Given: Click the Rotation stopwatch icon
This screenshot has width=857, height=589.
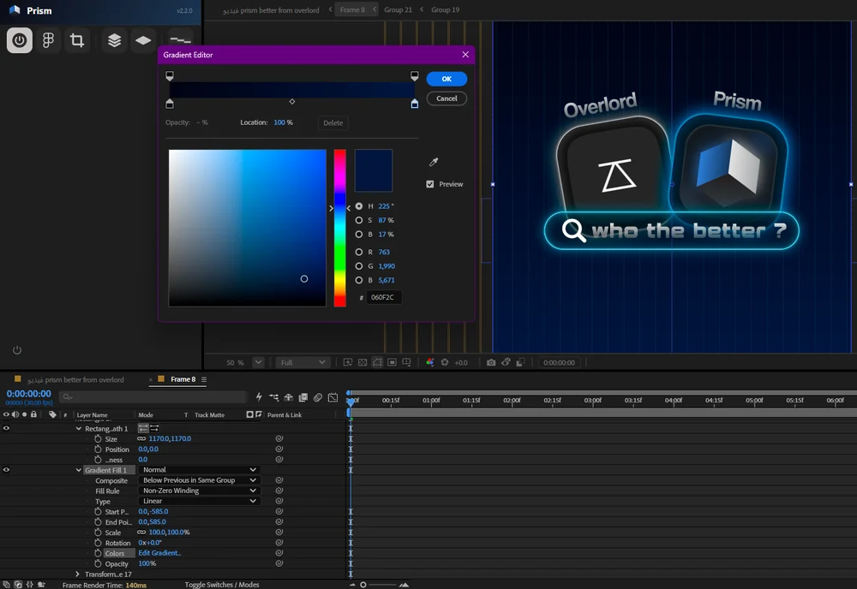Looking at the screenshot, I should [98, 543].
